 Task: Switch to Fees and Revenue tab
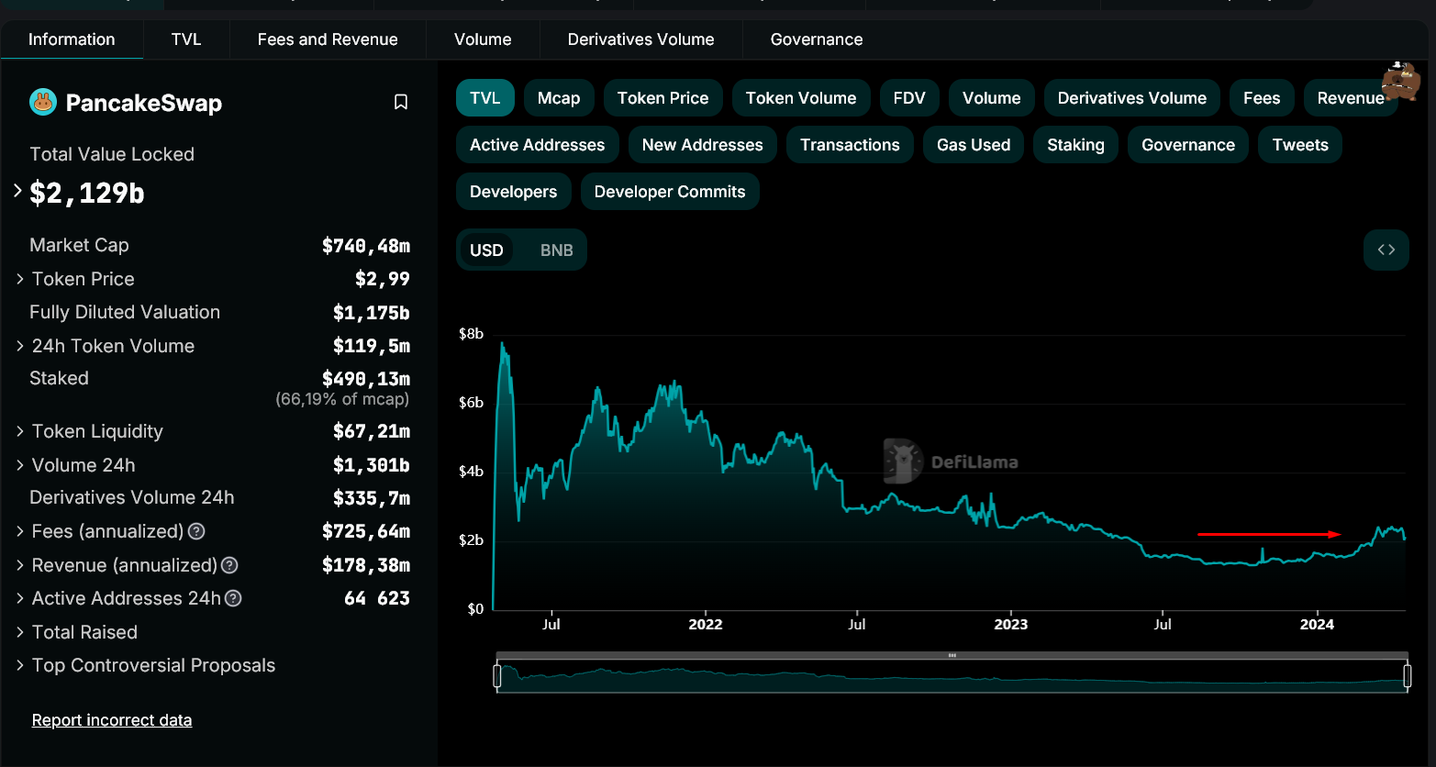(x=328, y=39)
